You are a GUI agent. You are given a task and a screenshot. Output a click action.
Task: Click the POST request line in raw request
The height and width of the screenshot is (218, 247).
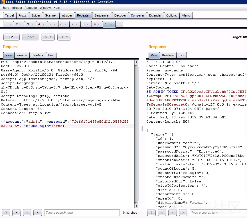(x=58, y=62)
